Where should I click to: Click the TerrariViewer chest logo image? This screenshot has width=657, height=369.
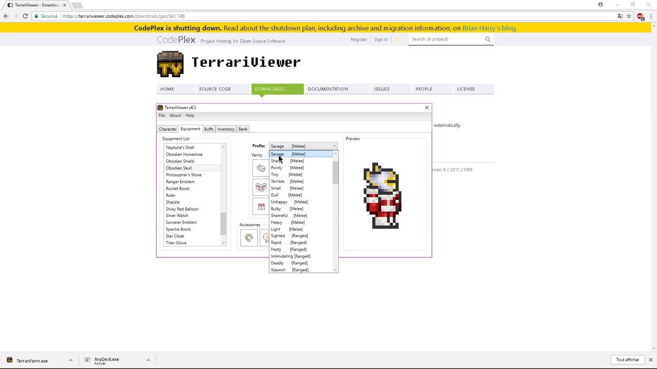(x=170, y=64)
